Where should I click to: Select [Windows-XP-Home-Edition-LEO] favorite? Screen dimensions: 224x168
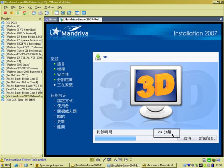tap(24, 37)
